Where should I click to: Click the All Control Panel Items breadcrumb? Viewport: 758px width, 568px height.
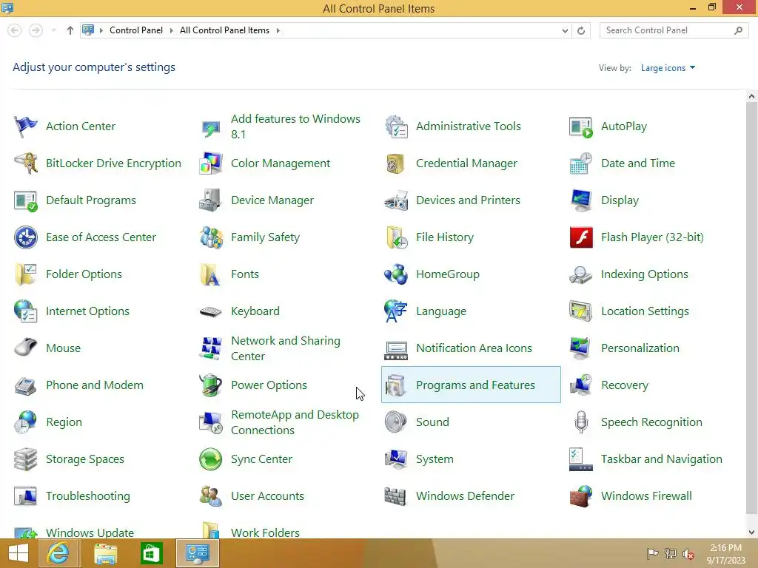(x=225, y=30)
